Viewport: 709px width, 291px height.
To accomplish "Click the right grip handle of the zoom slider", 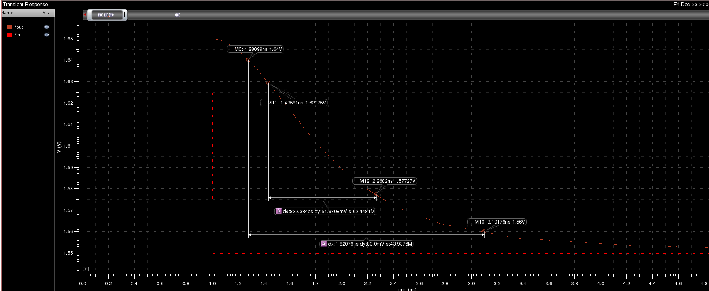I will pyautogui.click(x=125, y=15).
